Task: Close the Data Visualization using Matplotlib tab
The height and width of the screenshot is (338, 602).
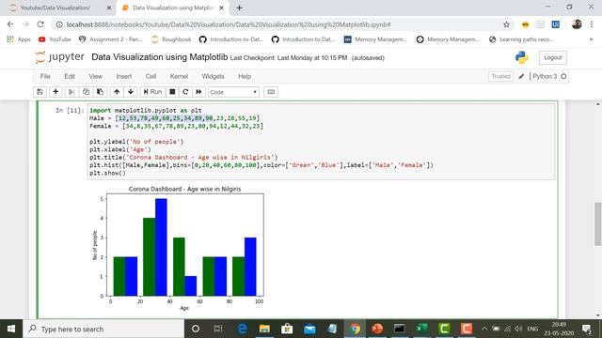Action: [222, 8]
